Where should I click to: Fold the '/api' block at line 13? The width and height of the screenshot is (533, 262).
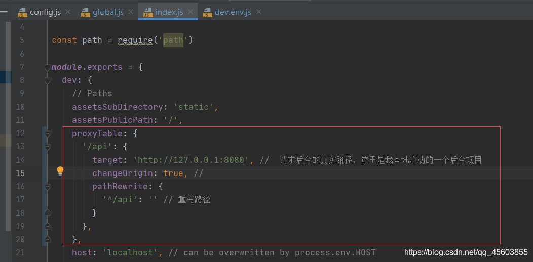48,147
